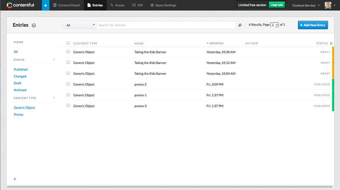The height and width of the screenshot is (190, 340).
Task: Click the Search for Entries field
Action: coord(166,25)
